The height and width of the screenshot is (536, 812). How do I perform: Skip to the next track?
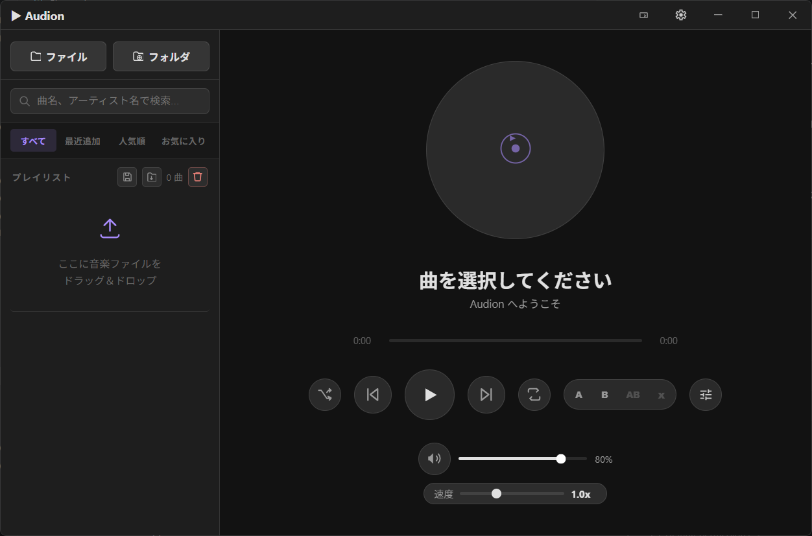click(x=486, y=395)
